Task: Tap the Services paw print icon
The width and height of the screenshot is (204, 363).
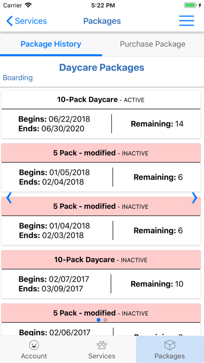Action: (x=101, y=345)
